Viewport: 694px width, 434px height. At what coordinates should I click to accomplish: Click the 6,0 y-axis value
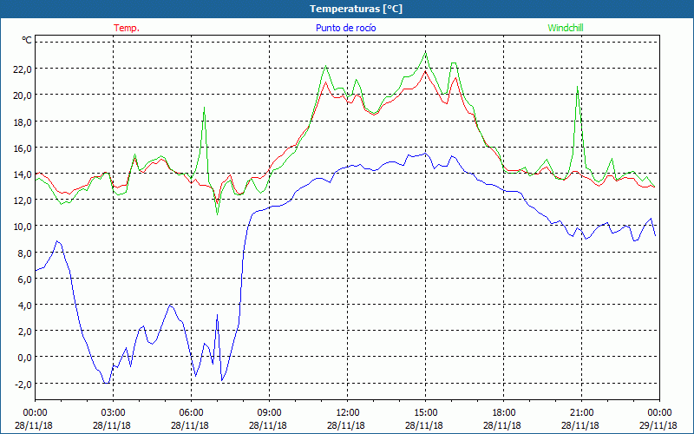[x=25, y=279]
